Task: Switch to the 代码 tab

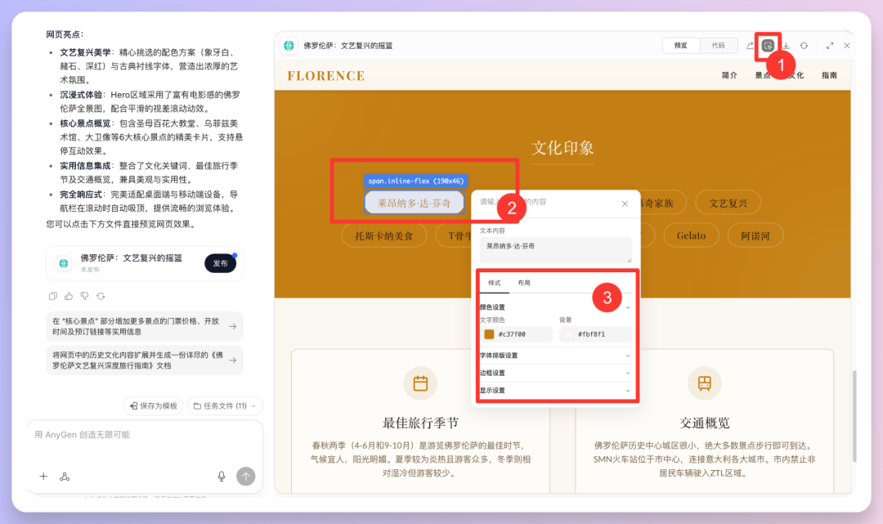Action: click(x=719, y=46)
